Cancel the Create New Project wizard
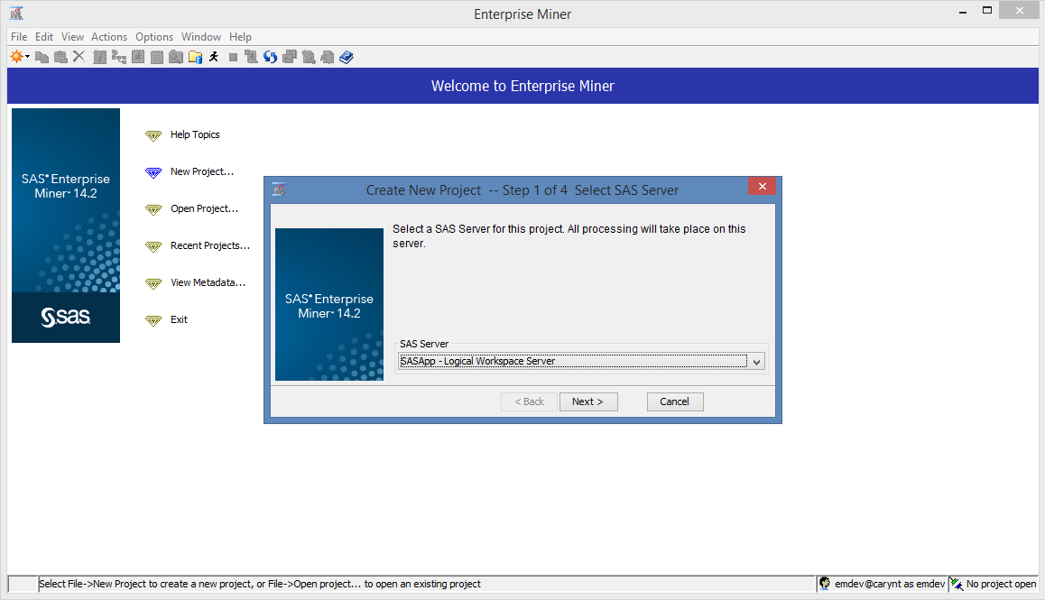The image size is (1045, 600). [x=674, y=402]
